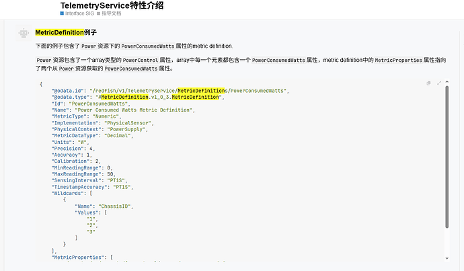
Task: Click the inline PowerControl code token
Action: 141,60
